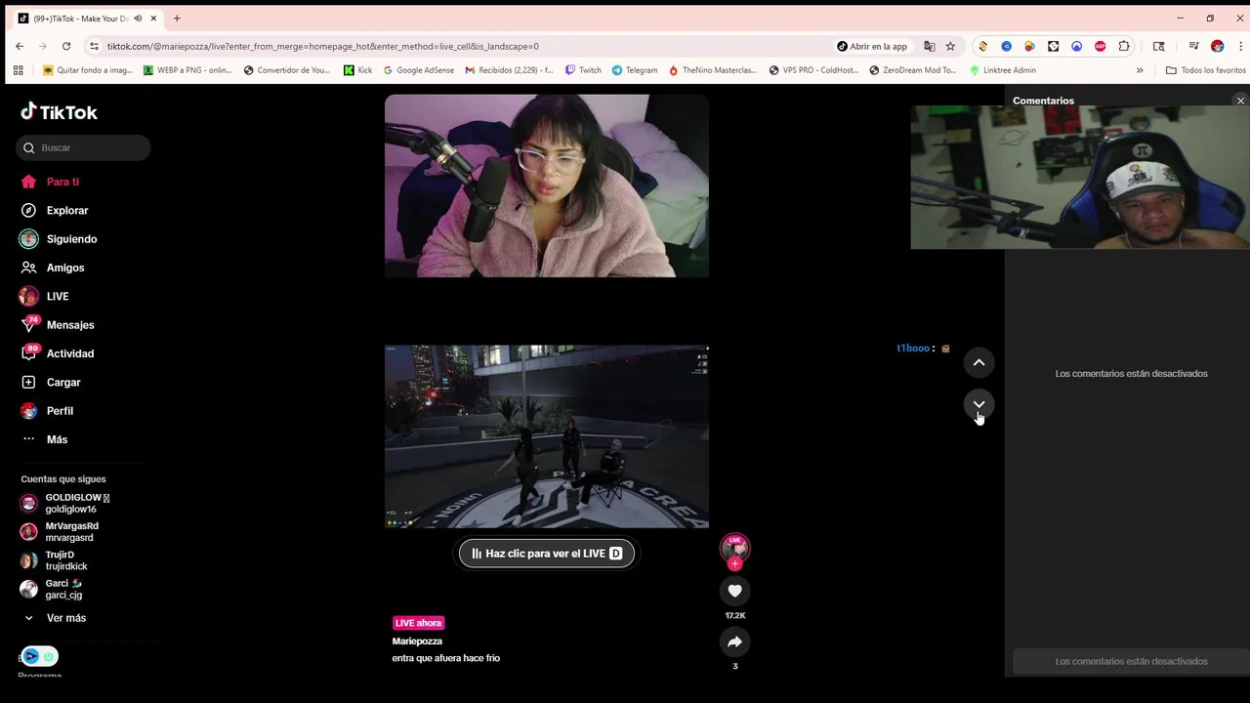Open Quitar fondo a imagen bookmark

click(x=88, y=70)
